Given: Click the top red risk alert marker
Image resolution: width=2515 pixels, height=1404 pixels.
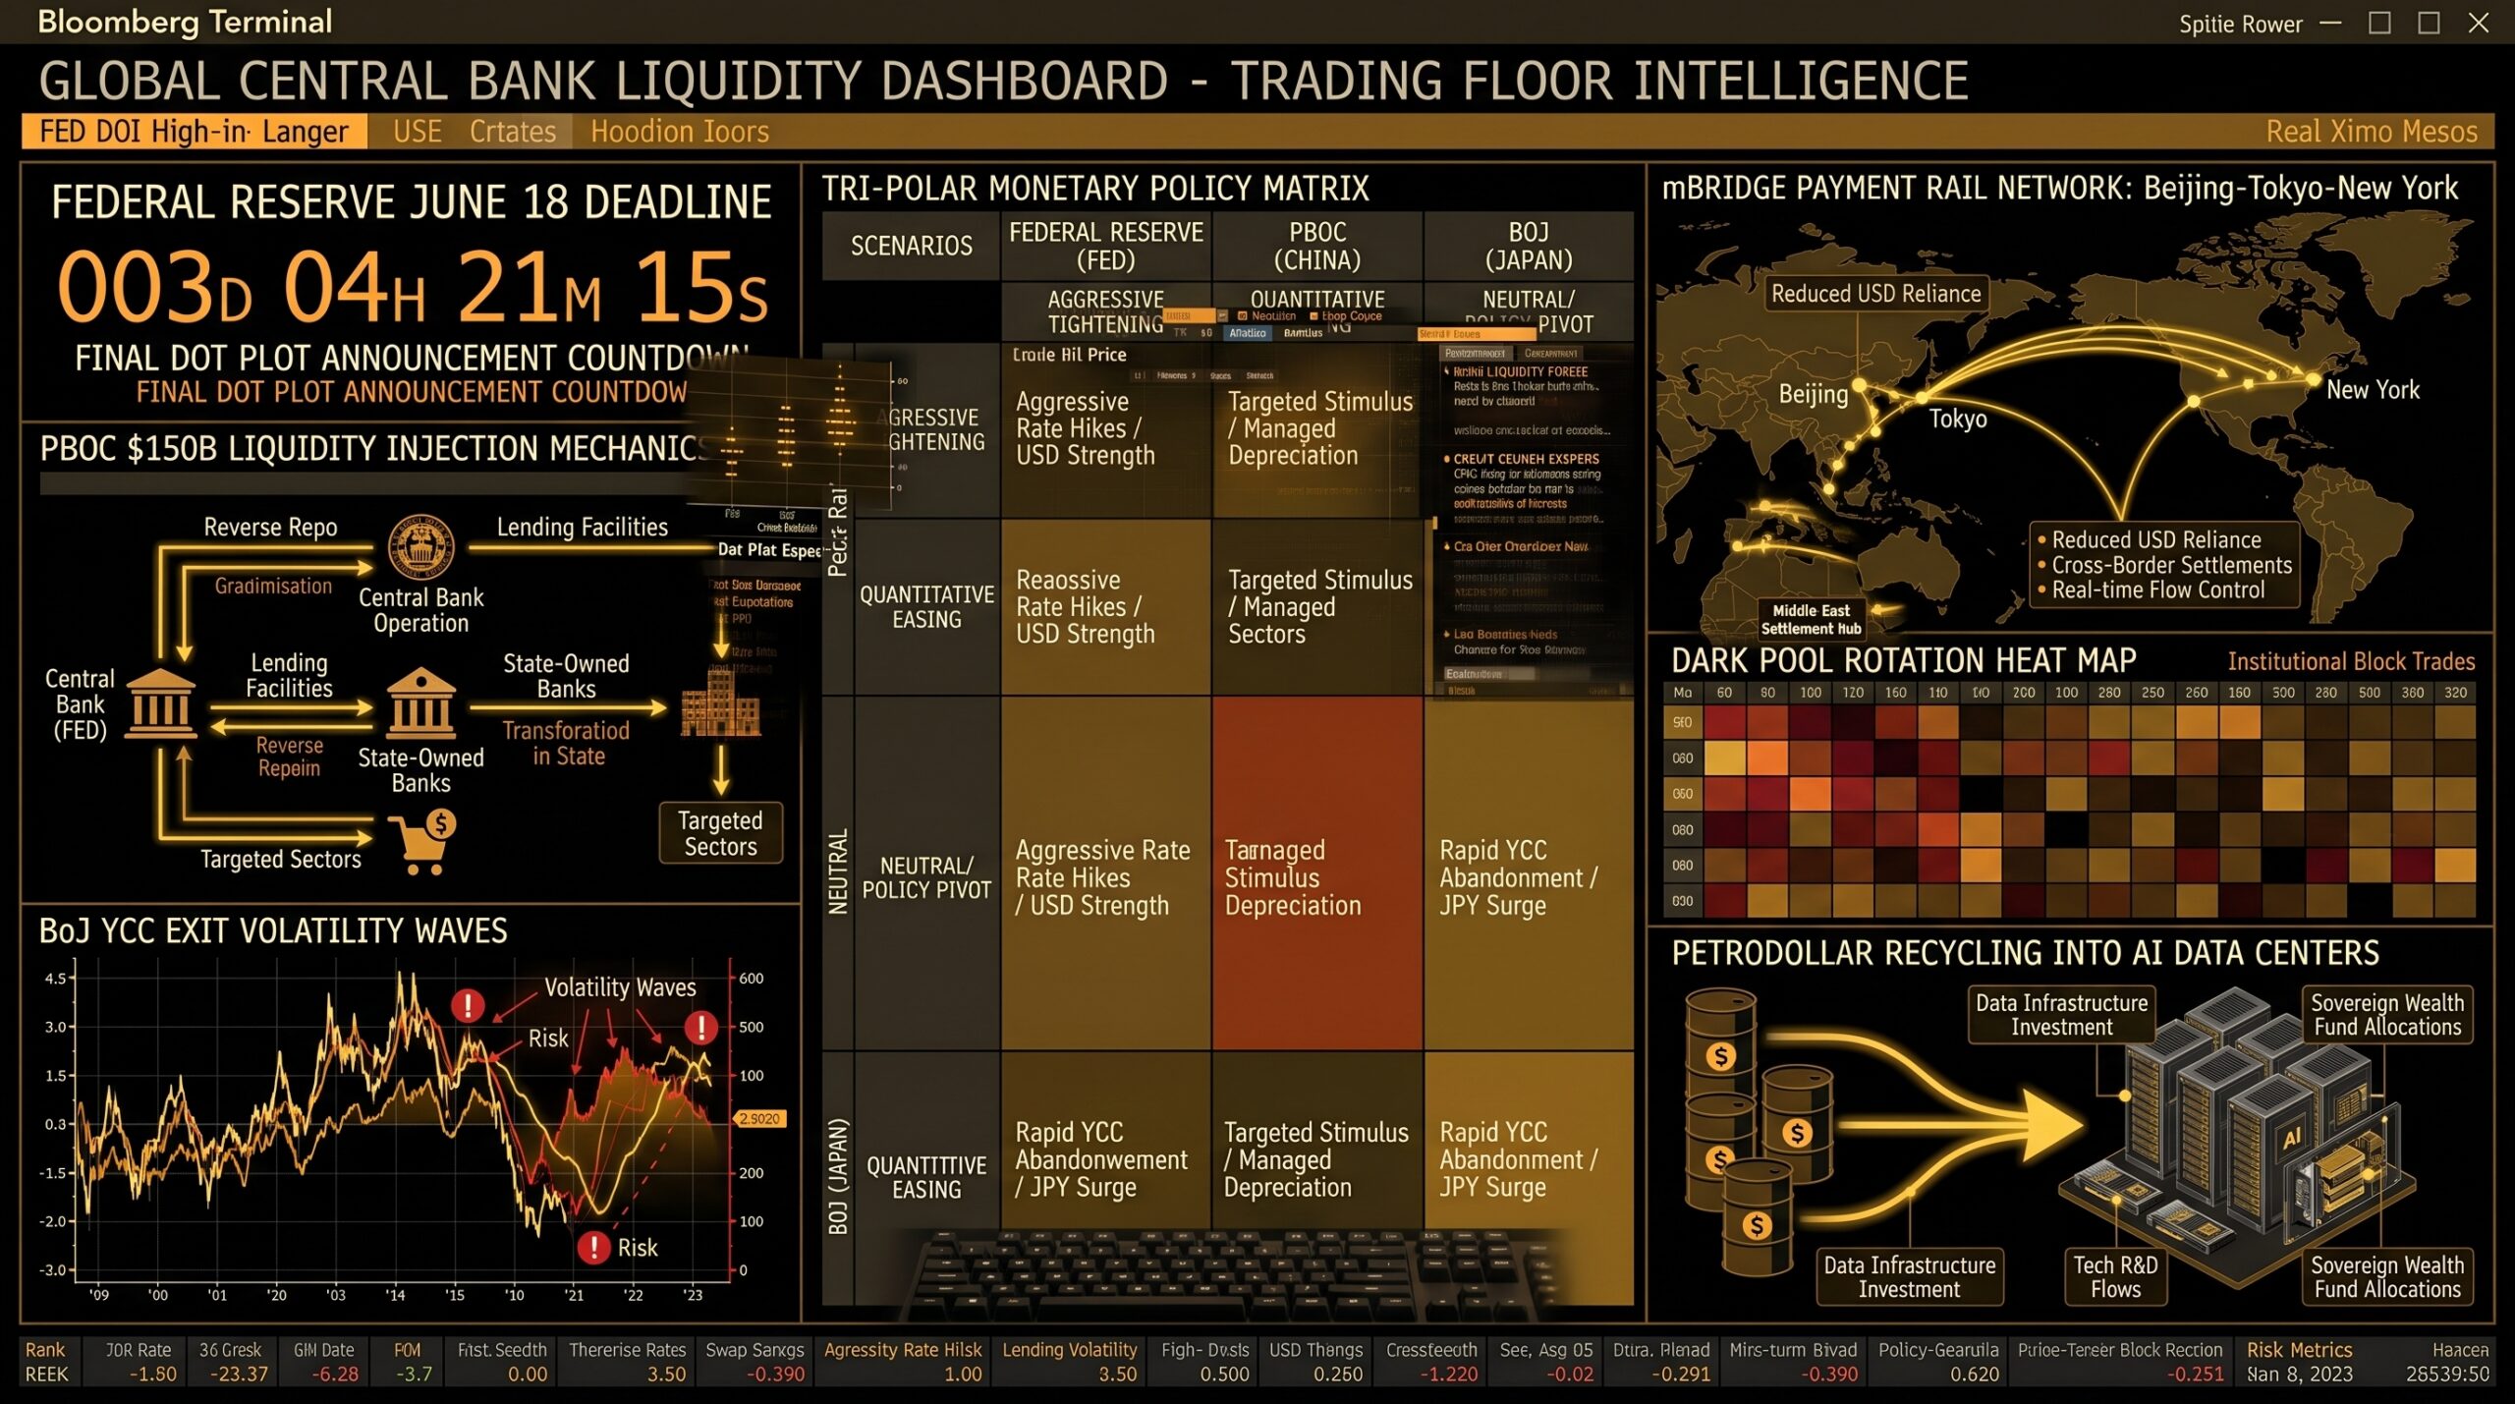Looking at the screenshot, I should point(468,1005).
